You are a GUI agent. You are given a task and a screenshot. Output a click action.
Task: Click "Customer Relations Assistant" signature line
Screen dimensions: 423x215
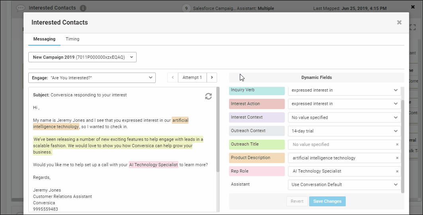(62, 196)
